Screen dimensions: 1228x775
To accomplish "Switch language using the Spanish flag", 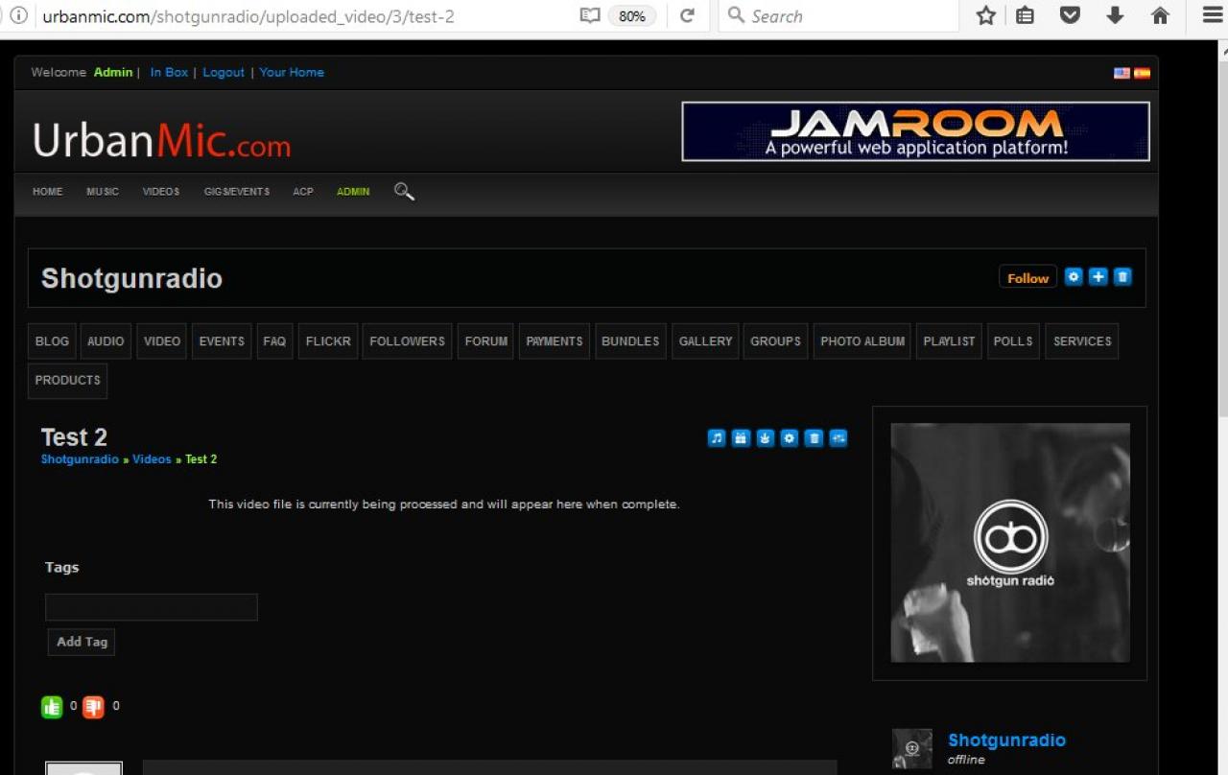I will (x=1142, y=73).
